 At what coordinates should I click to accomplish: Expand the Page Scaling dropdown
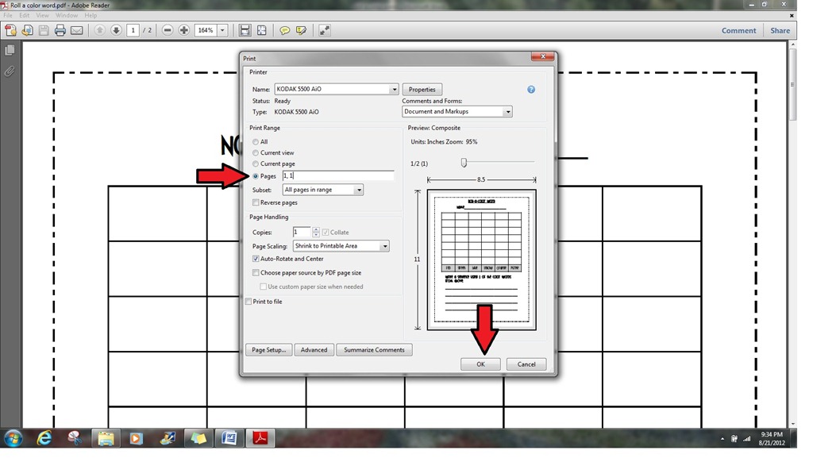(x=341, y=246)
